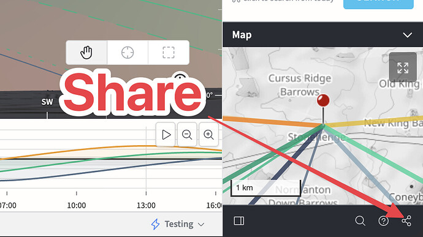Zoom in the timeline chart
The width and height of the screenshot is (423, 237).
(208, 135)
